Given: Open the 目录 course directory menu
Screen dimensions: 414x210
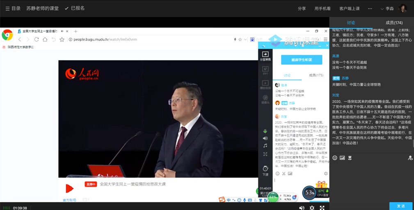Looking at the screenshot, I should tap(13, 9).
